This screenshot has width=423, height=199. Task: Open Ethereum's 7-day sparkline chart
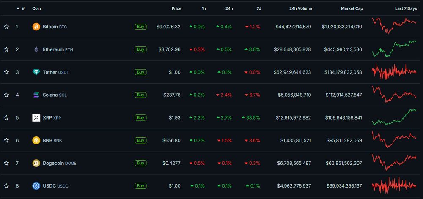point(394,49)
